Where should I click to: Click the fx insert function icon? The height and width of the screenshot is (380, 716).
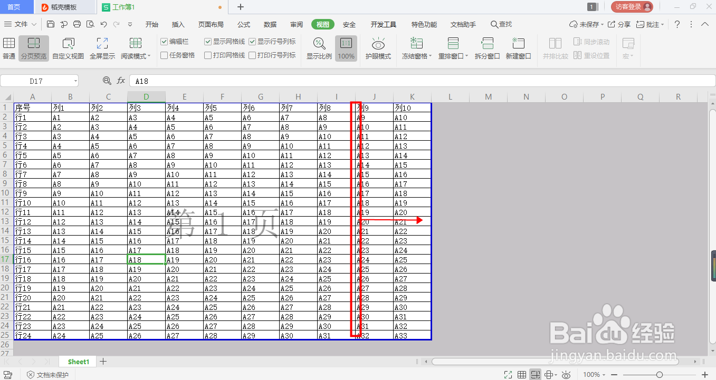pyautogui.click(x=121, y=81)
